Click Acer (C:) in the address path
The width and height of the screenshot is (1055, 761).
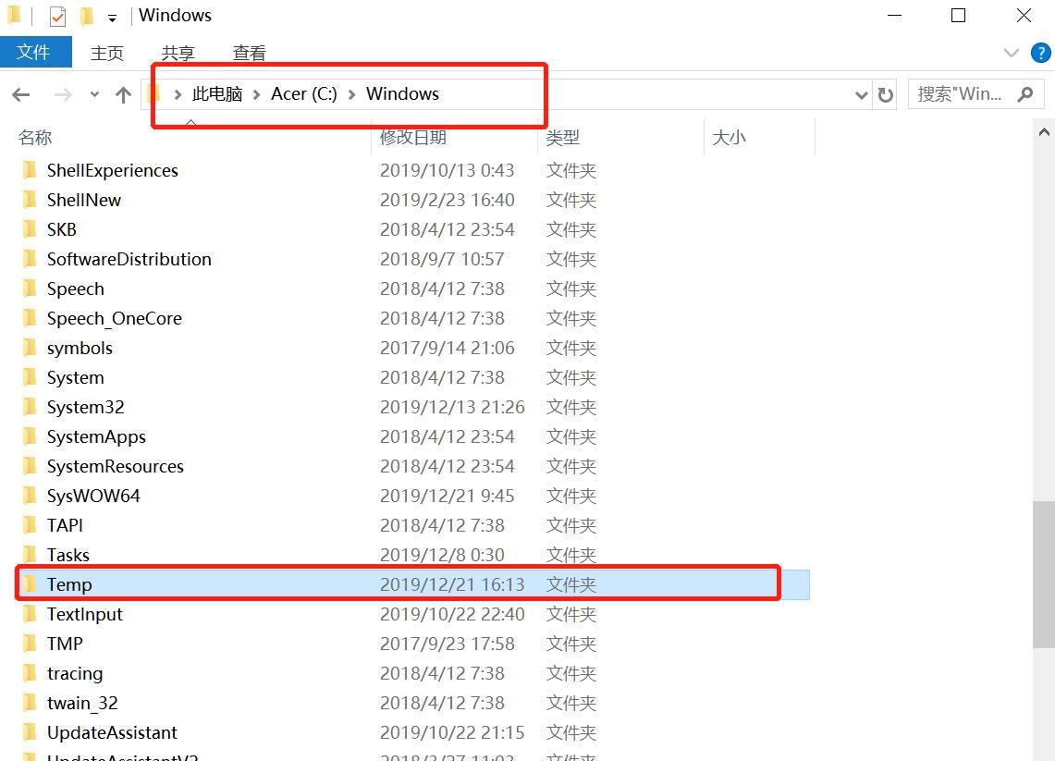[304, 94]
